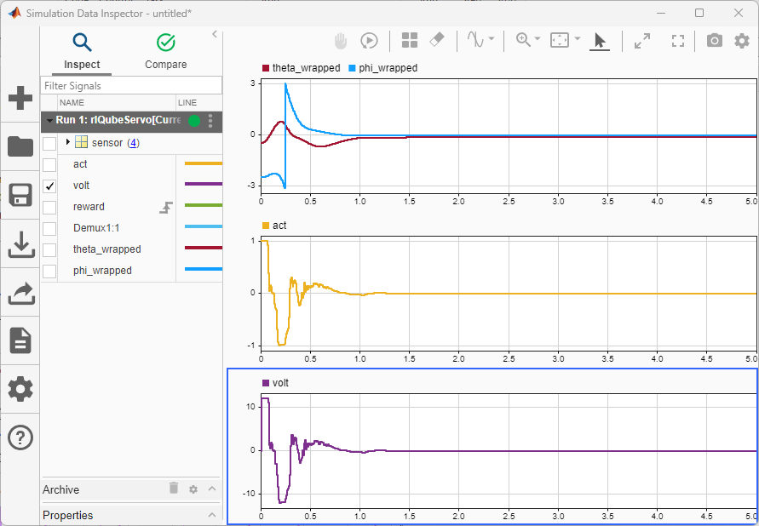Click the Layouts grid icon in toolbar
This screenshot has height=526, width=759.
coord(410,40)
